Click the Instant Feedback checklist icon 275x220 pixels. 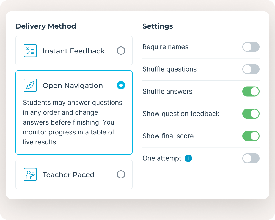point(30,51)
